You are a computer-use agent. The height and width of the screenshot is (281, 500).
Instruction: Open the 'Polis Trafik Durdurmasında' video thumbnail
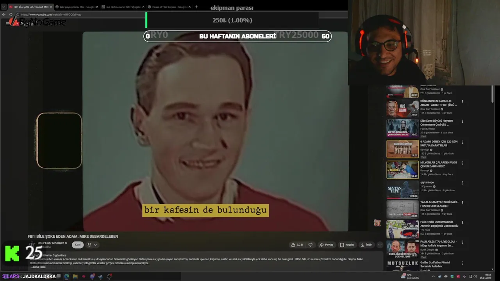point(402,229)
